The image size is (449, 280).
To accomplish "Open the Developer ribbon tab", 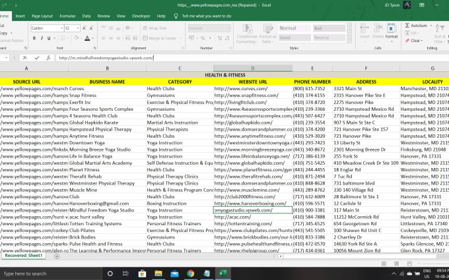I will point(141,16).
